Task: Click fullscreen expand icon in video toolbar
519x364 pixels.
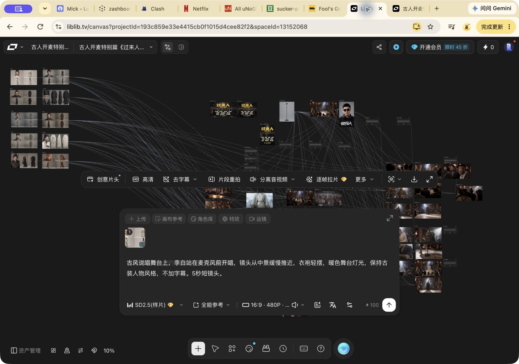Action: [429, 179]
